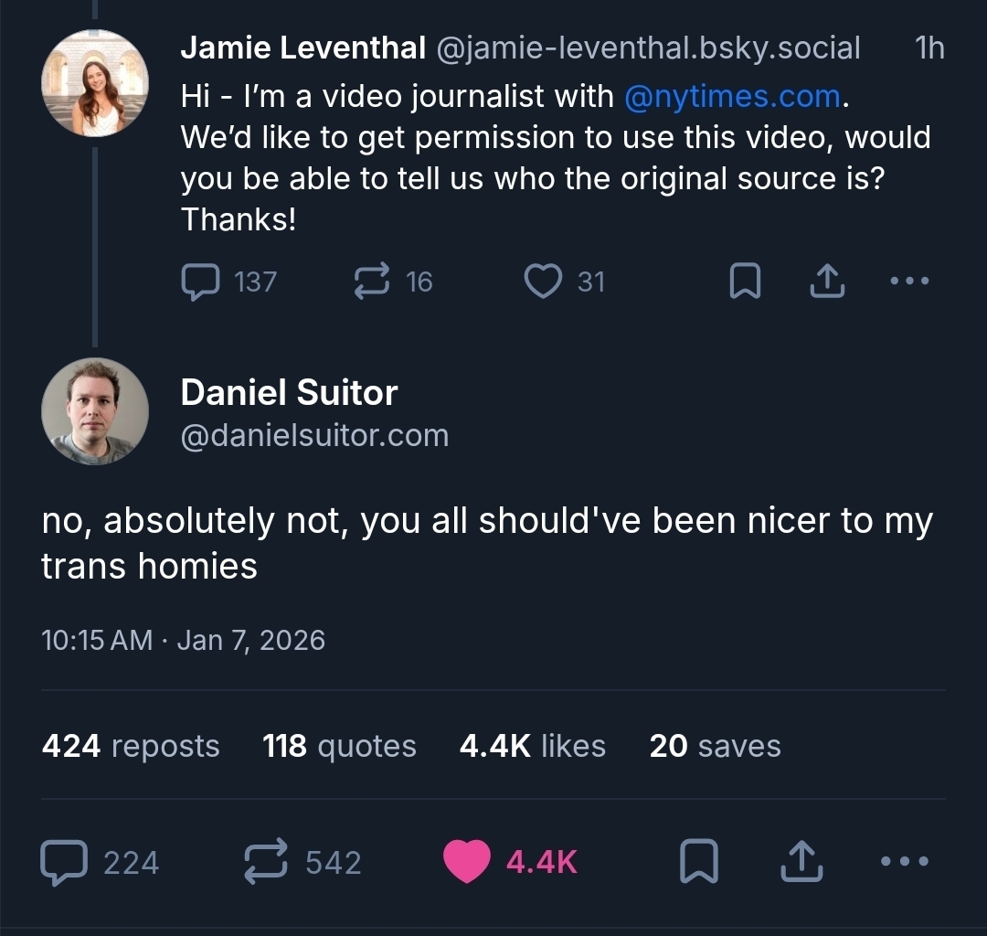Reply to Jamie Leventhal's post
Viewport: 987px width, 936px height.
coord(200,282)
